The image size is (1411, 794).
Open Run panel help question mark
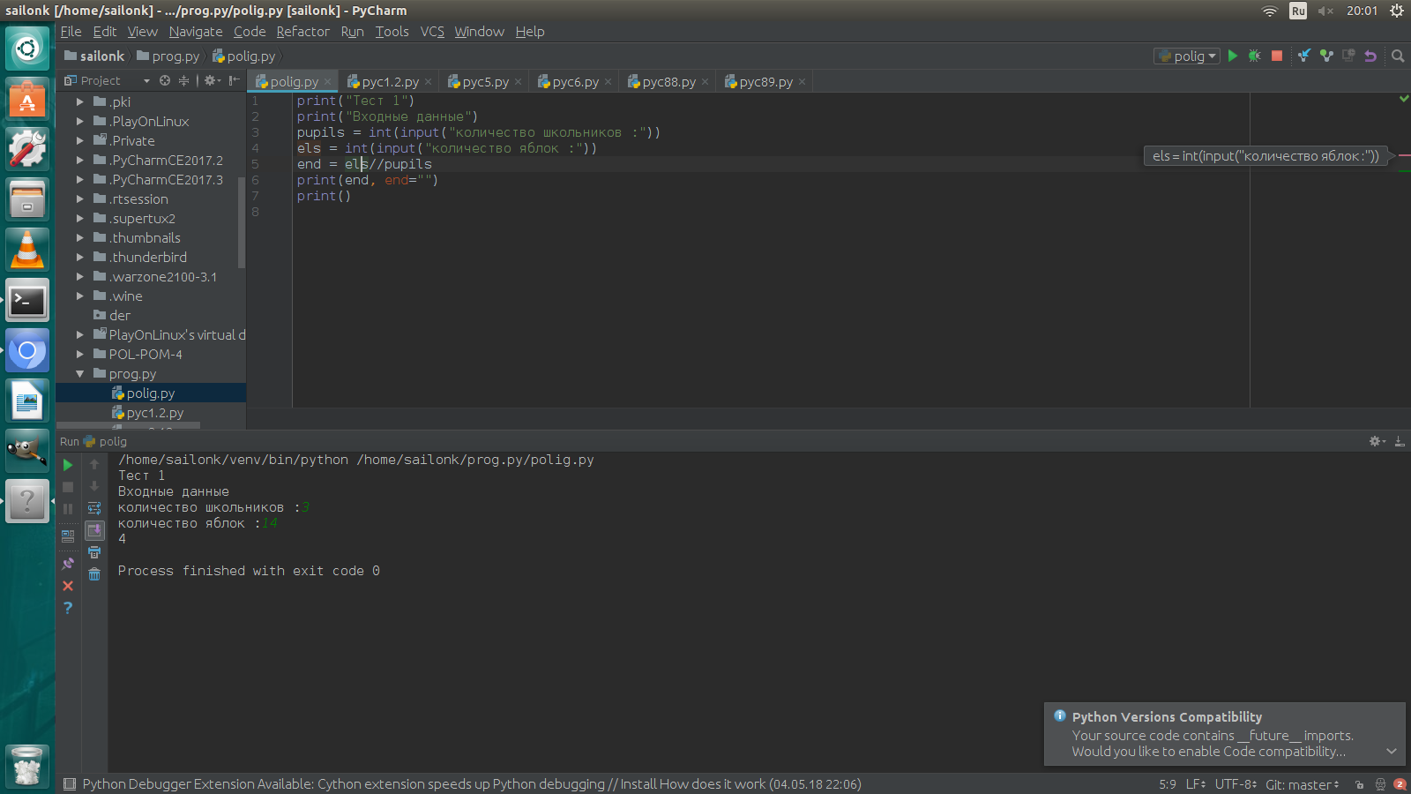click(68, 608)
